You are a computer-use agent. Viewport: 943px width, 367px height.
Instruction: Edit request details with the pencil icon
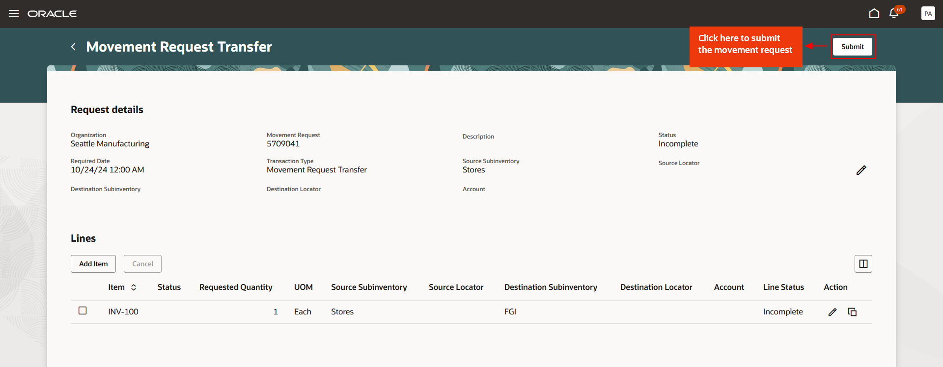click(861, 170)
